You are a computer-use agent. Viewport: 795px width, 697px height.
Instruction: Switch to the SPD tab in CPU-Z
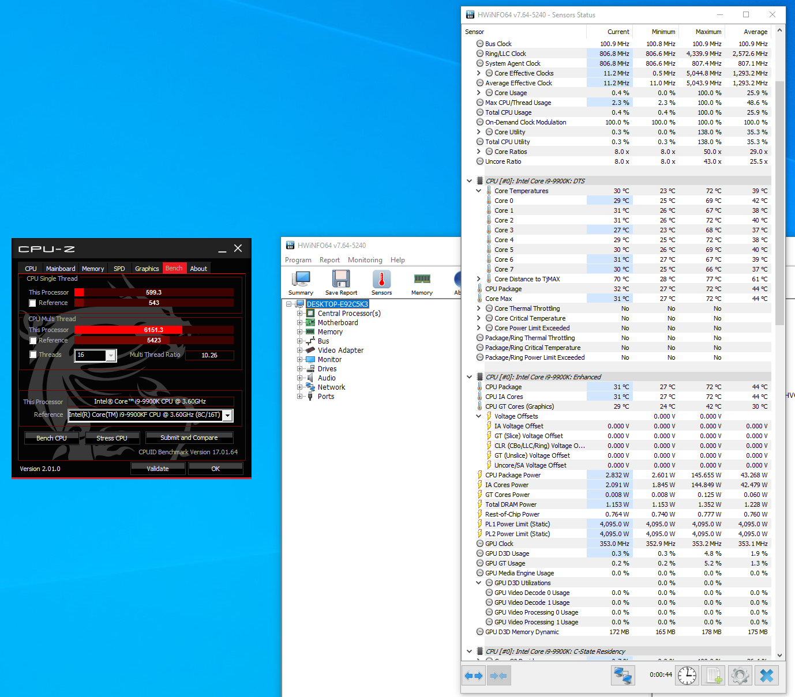(x=119, y=269)
